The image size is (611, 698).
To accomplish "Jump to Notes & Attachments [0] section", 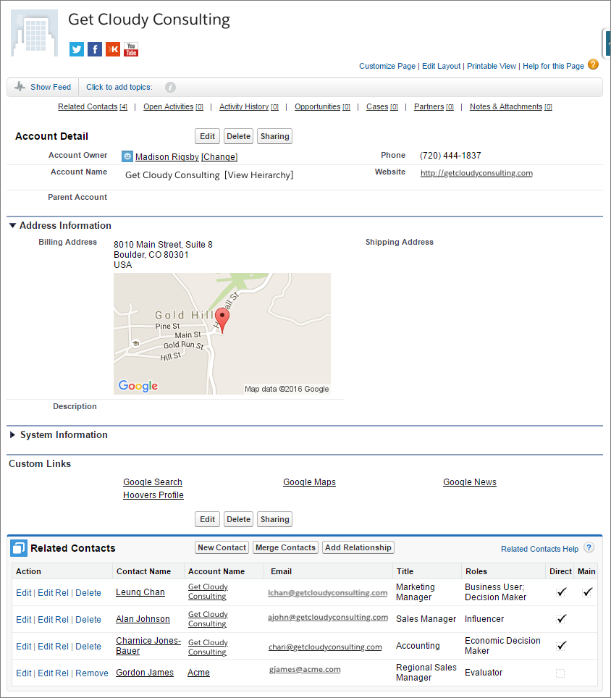I will [x=511, y=107].
